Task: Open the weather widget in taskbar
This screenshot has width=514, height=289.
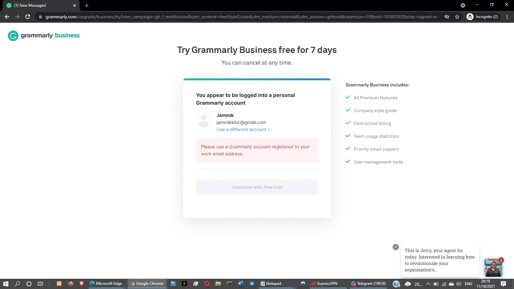Action: (414, 284)
